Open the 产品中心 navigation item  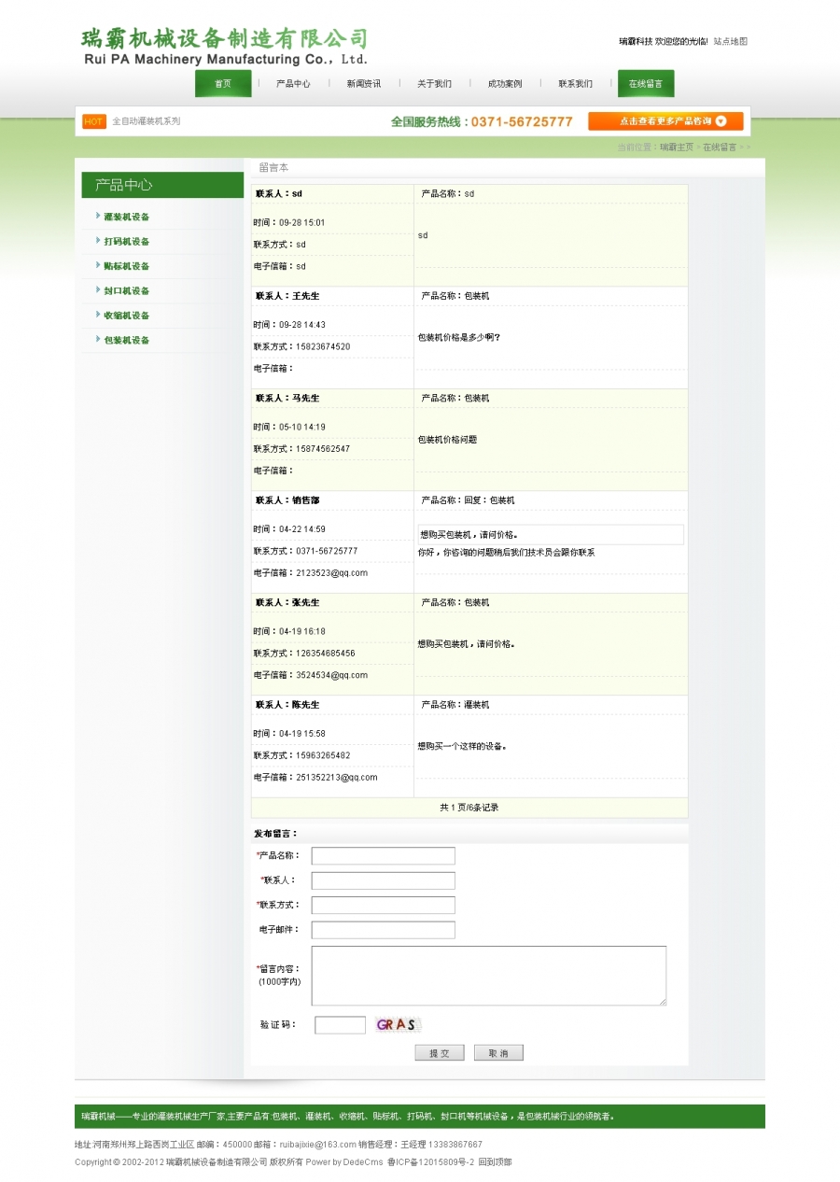293,84
